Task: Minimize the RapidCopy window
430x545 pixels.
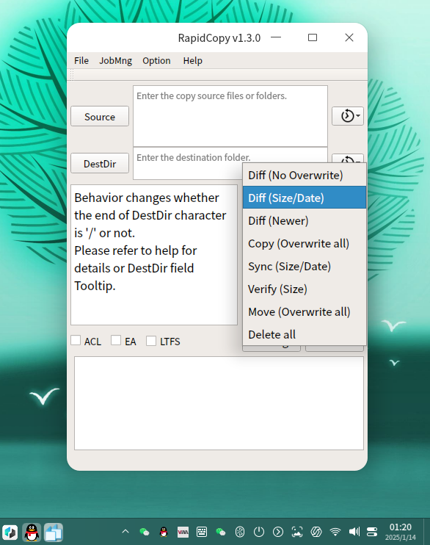Action: [x=276, y=37]
